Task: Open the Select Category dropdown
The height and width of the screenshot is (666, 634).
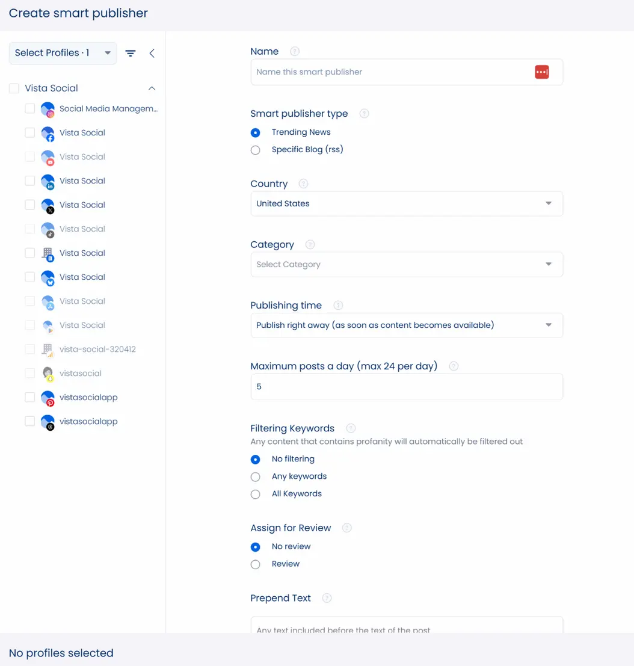Action: click(x=406, y=265)
